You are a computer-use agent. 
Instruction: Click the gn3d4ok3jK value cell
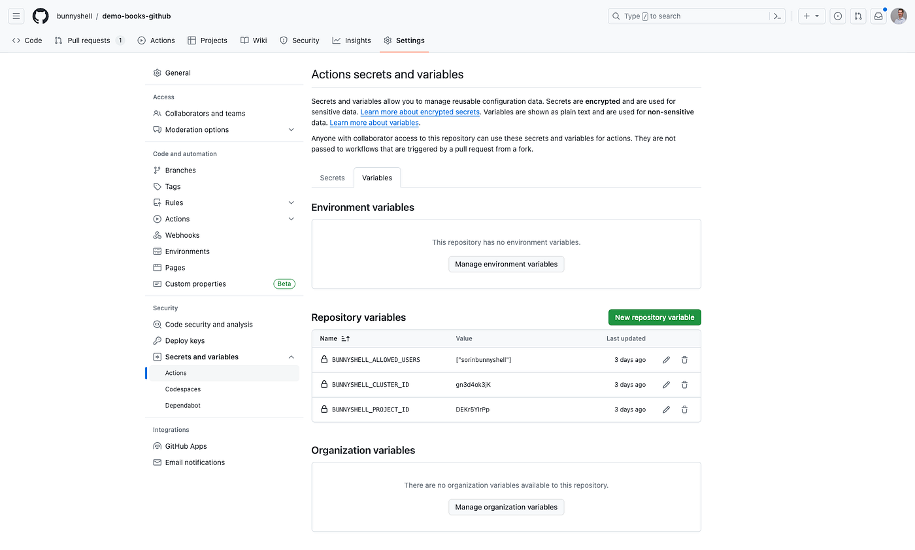pos(473,385)
